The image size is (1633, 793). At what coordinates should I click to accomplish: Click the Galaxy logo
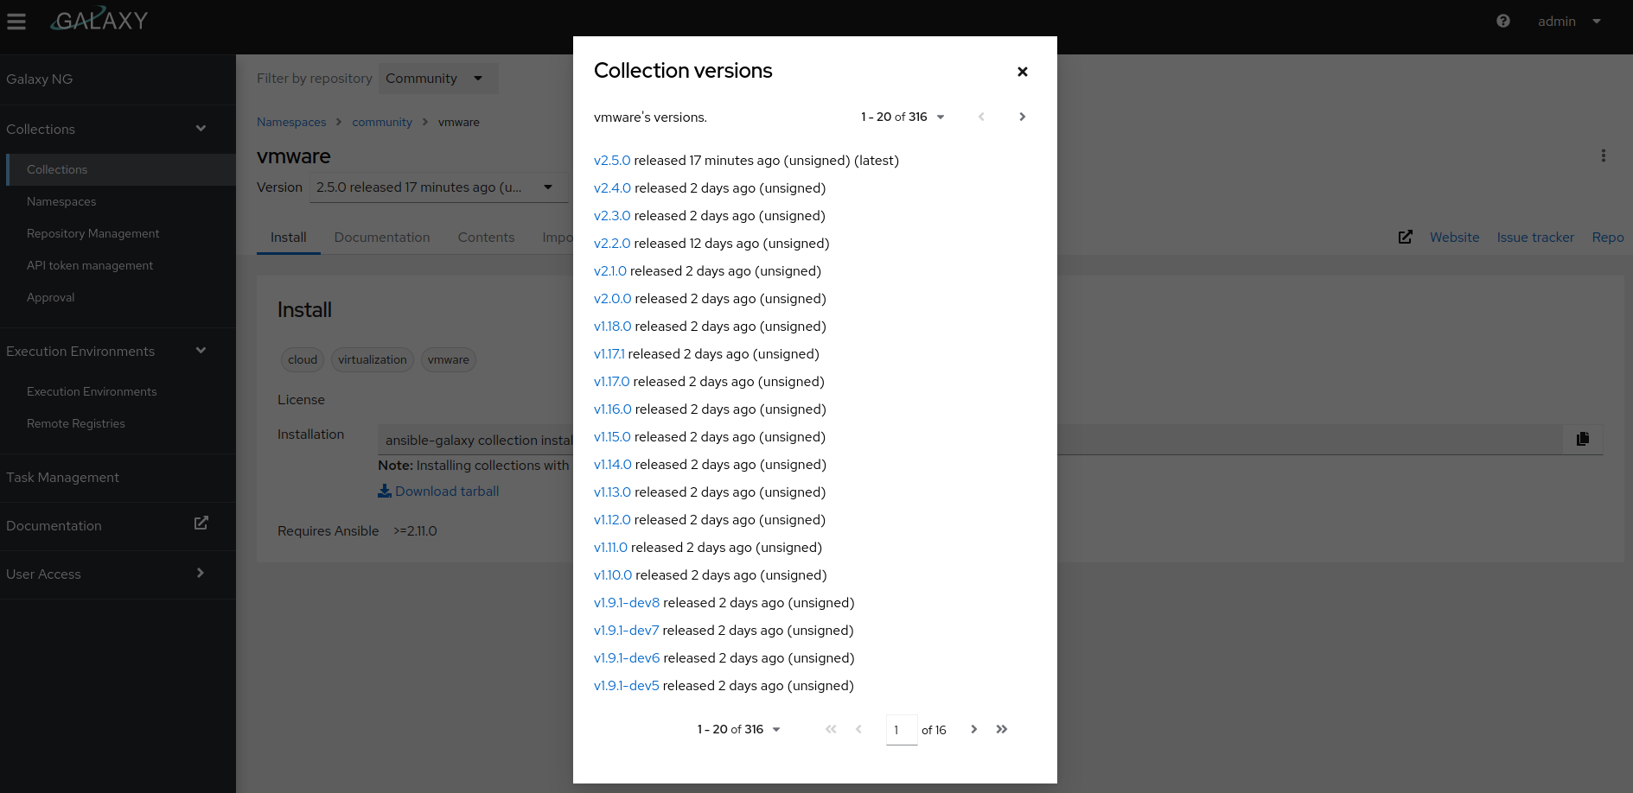[x=99, y=19]
